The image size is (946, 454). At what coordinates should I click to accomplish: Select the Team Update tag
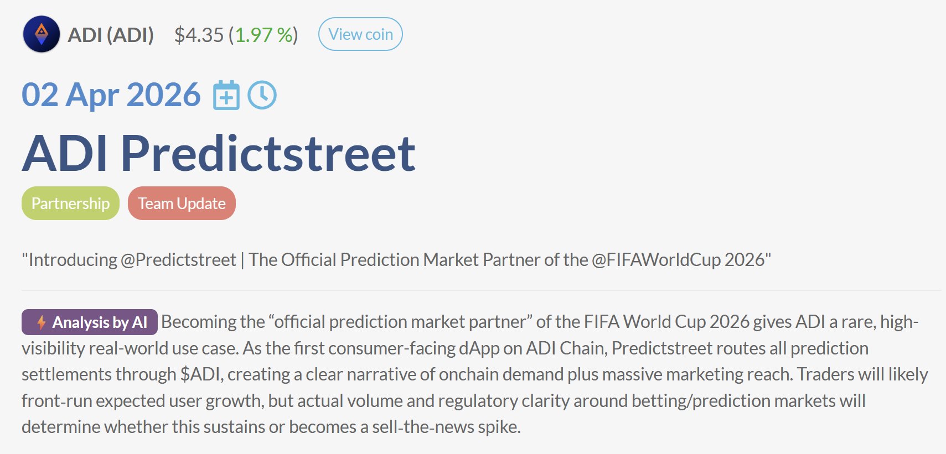182,203
